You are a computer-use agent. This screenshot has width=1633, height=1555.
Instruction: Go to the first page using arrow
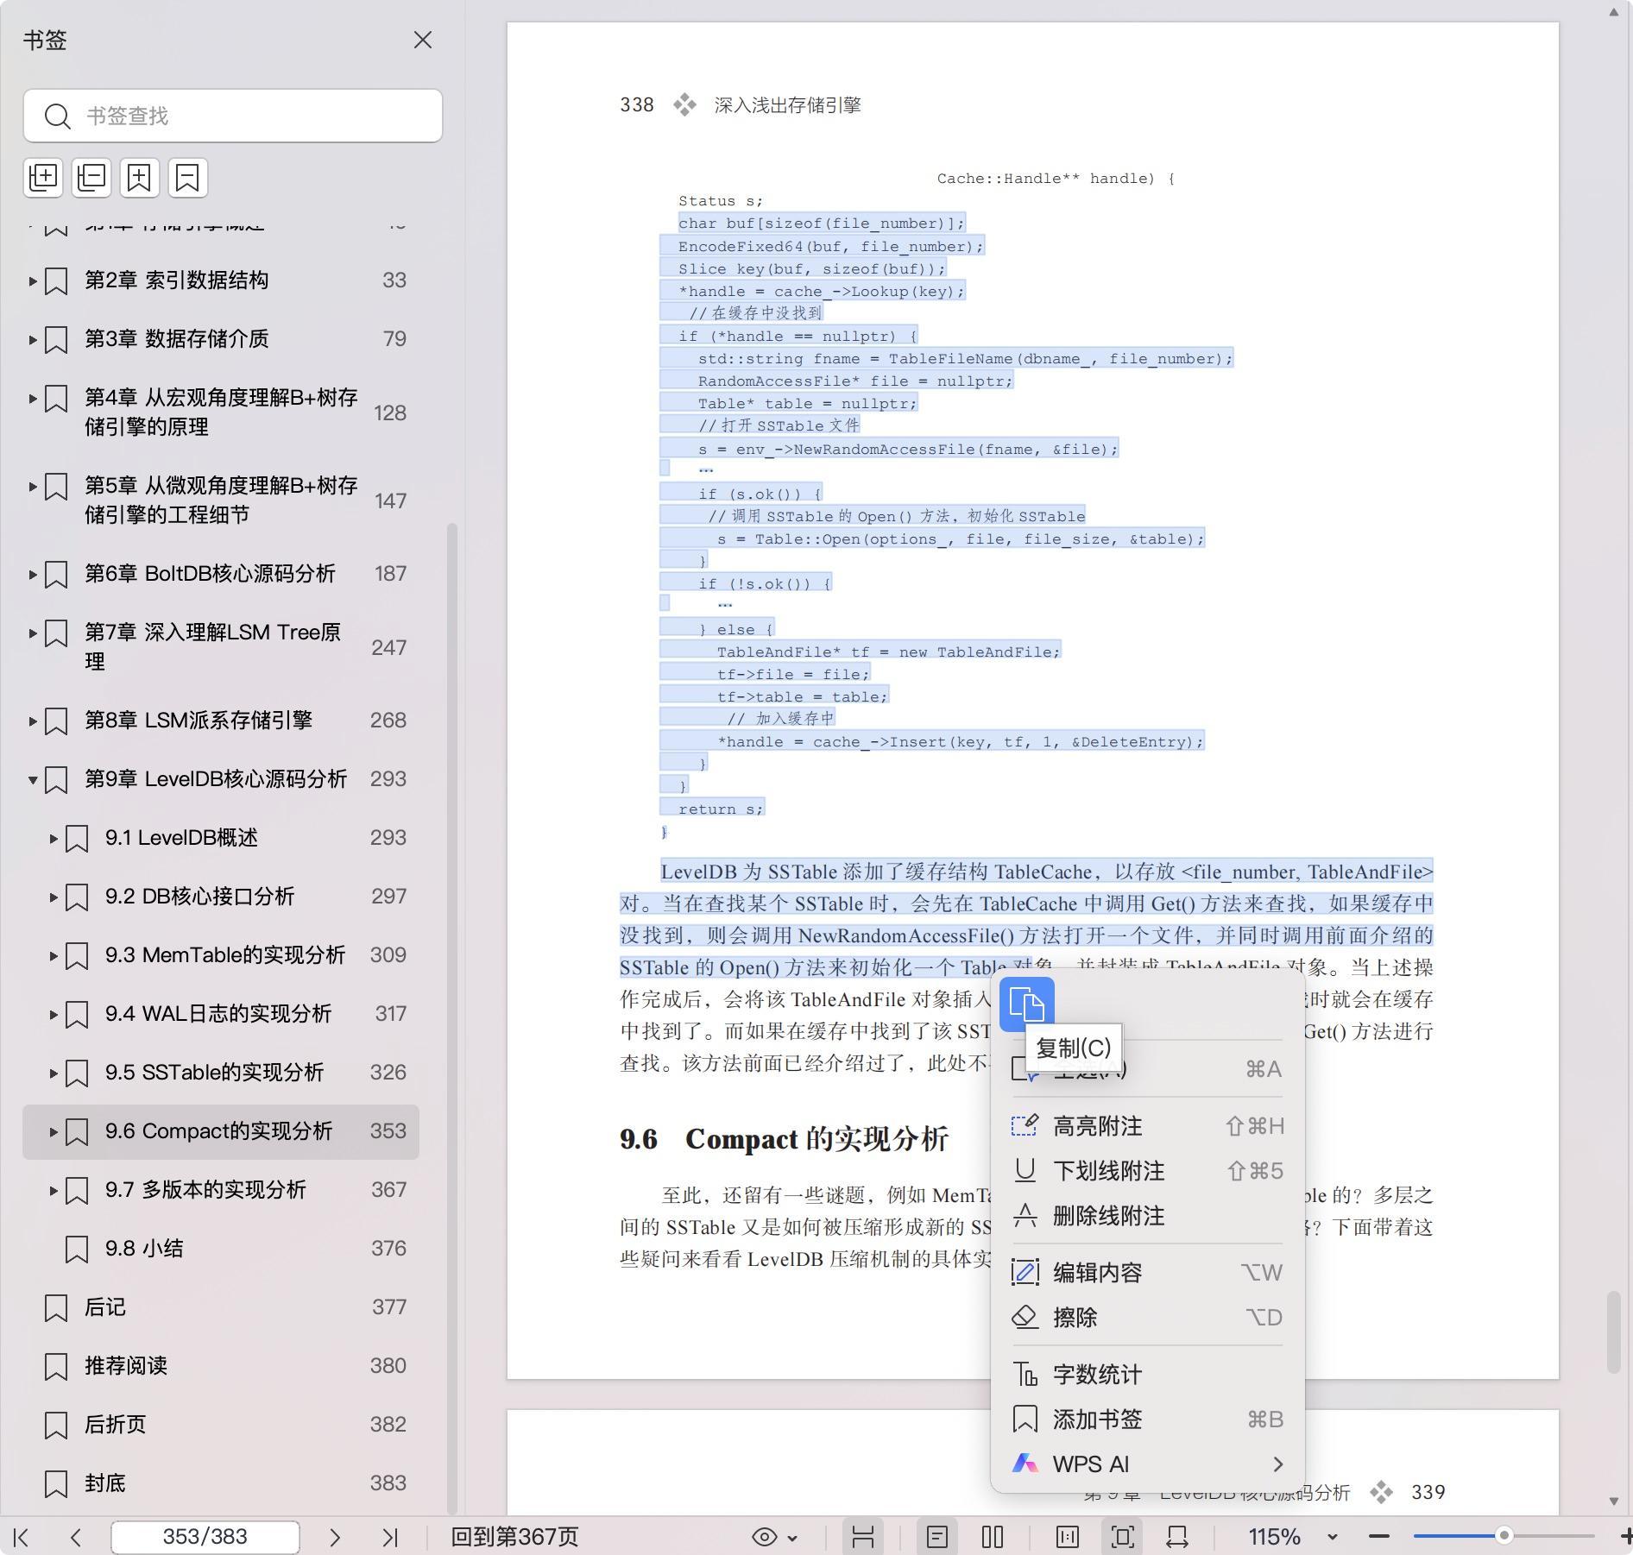click(22, 1537)
